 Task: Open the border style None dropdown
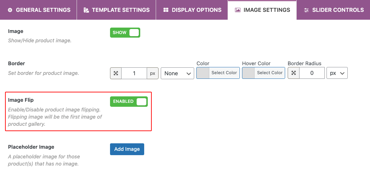coord(177,73)
